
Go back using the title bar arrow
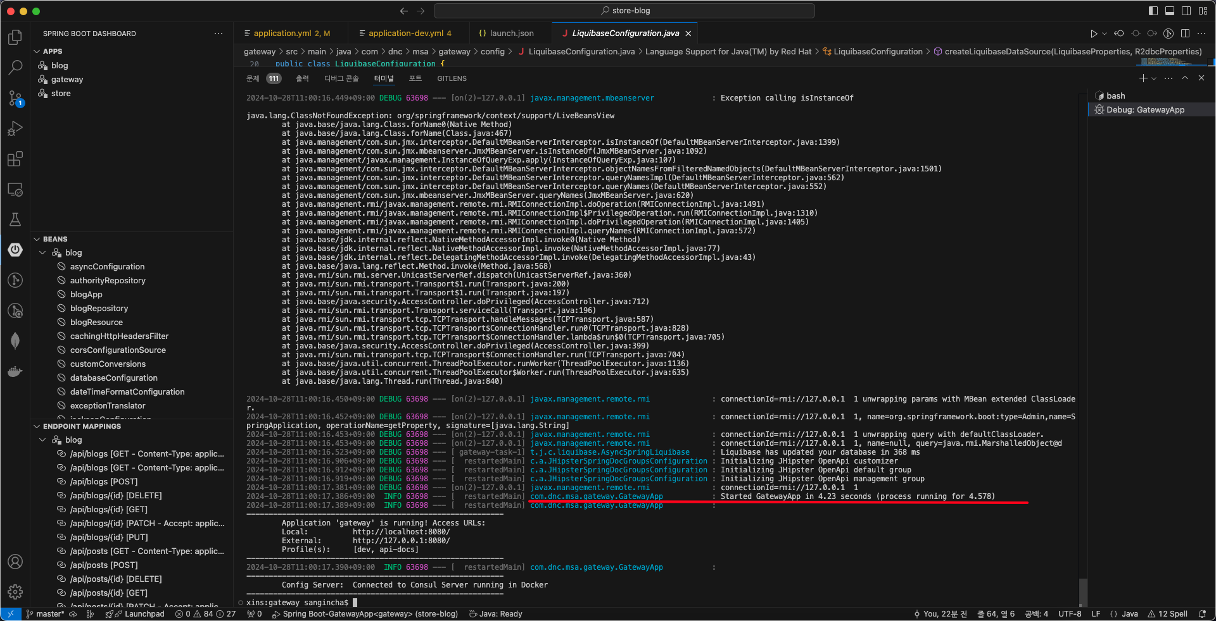[404, 11]
